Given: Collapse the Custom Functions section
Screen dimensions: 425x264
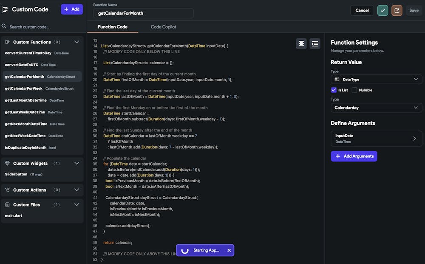Looking at the screenshot, I should (x=76, y=42).
